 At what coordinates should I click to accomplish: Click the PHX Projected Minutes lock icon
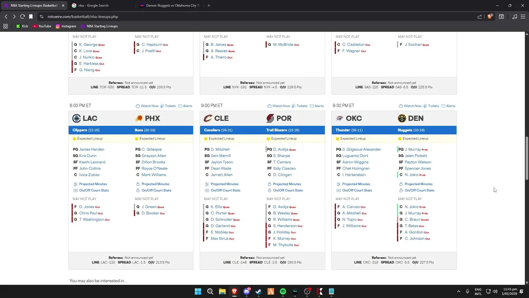click(x=138, y=184)
